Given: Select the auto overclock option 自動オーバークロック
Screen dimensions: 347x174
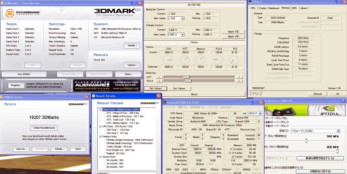Looking at the screenshot, I should [277, 122].
